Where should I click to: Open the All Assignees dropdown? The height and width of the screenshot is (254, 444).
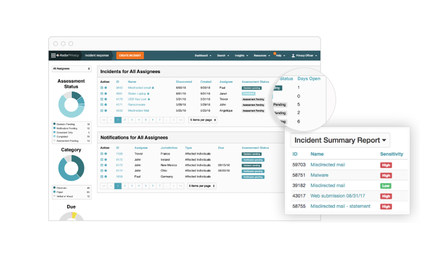(x=71, y=69)
